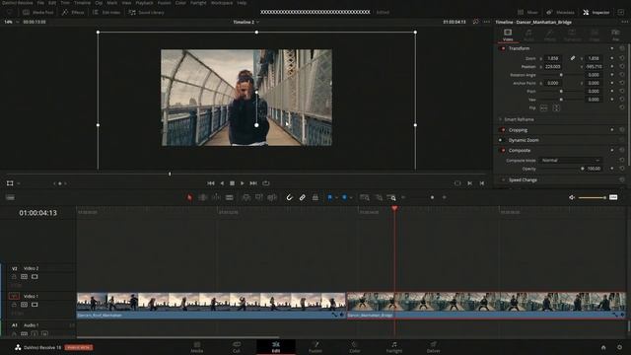Toggle the Effects panel button
This screenshot has width=631, height=355.
click(x=73, y=13)
